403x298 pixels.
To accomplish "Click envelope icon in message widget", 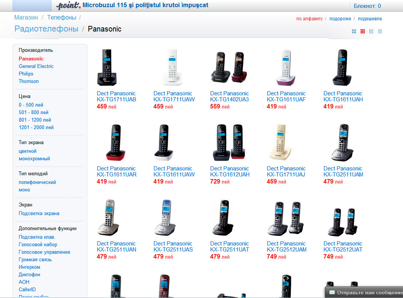I will coord(332,292).
